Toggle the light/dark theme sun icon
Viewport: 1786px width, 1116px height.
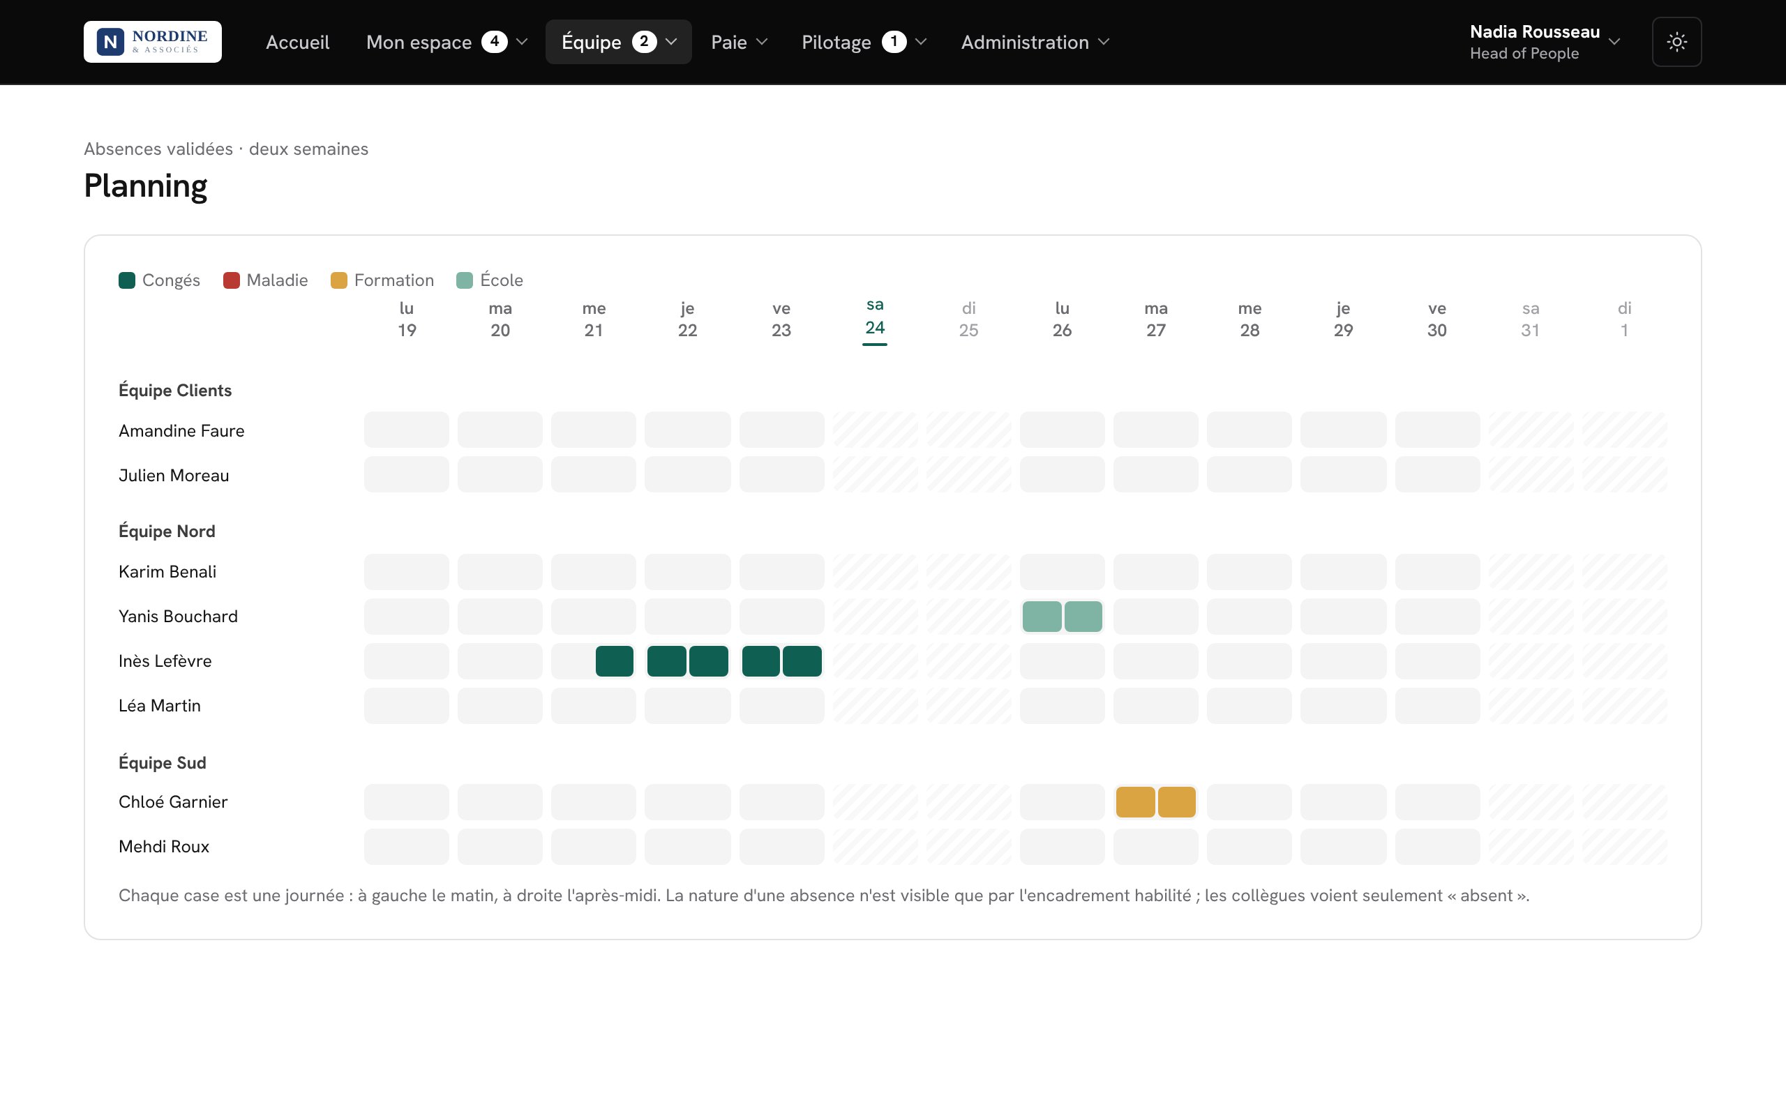coord(1676,42)
